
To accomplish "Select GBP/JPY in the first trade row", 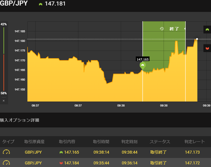I will (x=33, y=152).
